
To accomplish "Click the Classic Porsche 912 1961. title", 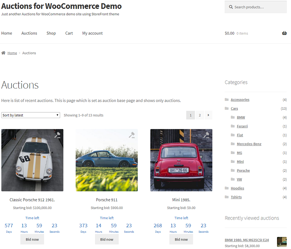I will pos(32,200).
